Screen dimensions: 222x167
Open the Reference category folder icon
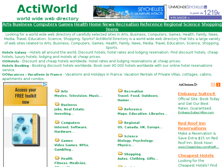pos(120,108)
